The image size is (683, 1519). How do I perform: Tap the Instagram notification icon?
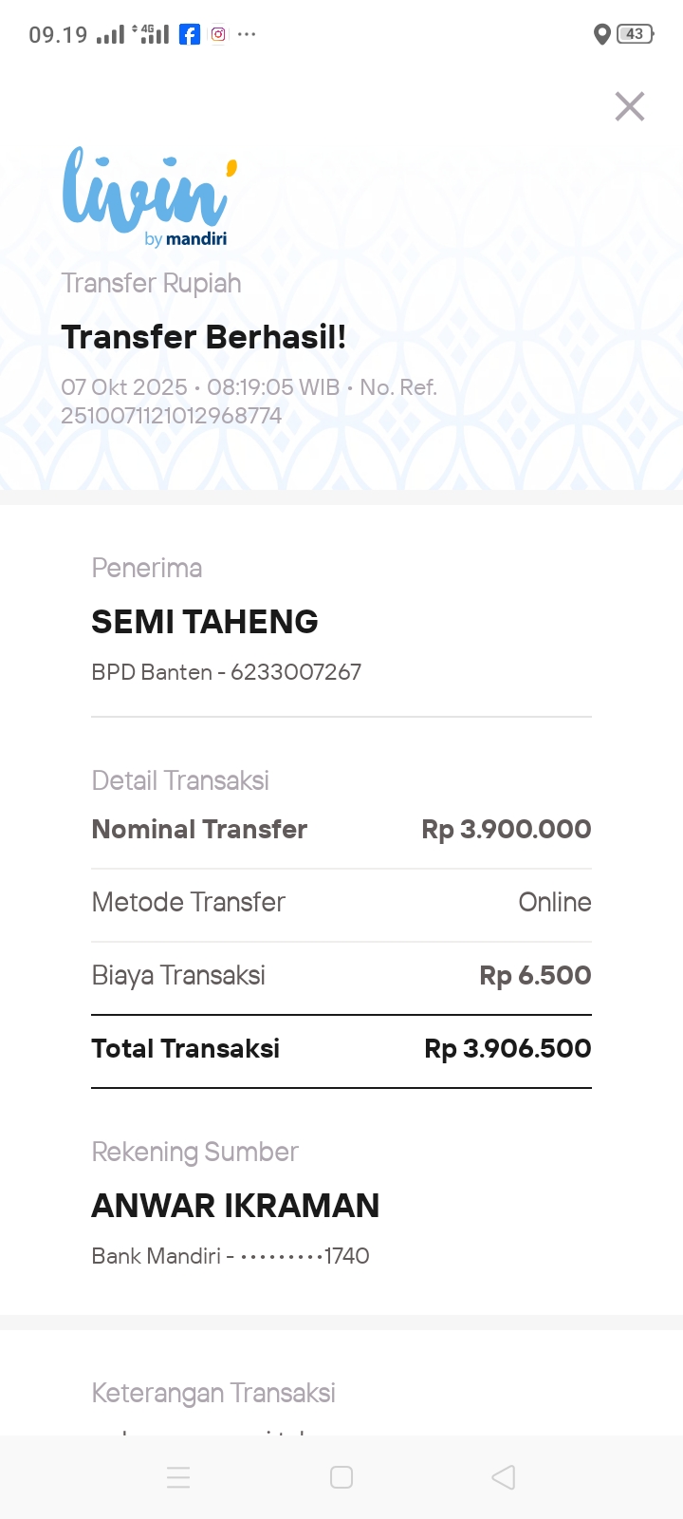click(x=218, y=34)
